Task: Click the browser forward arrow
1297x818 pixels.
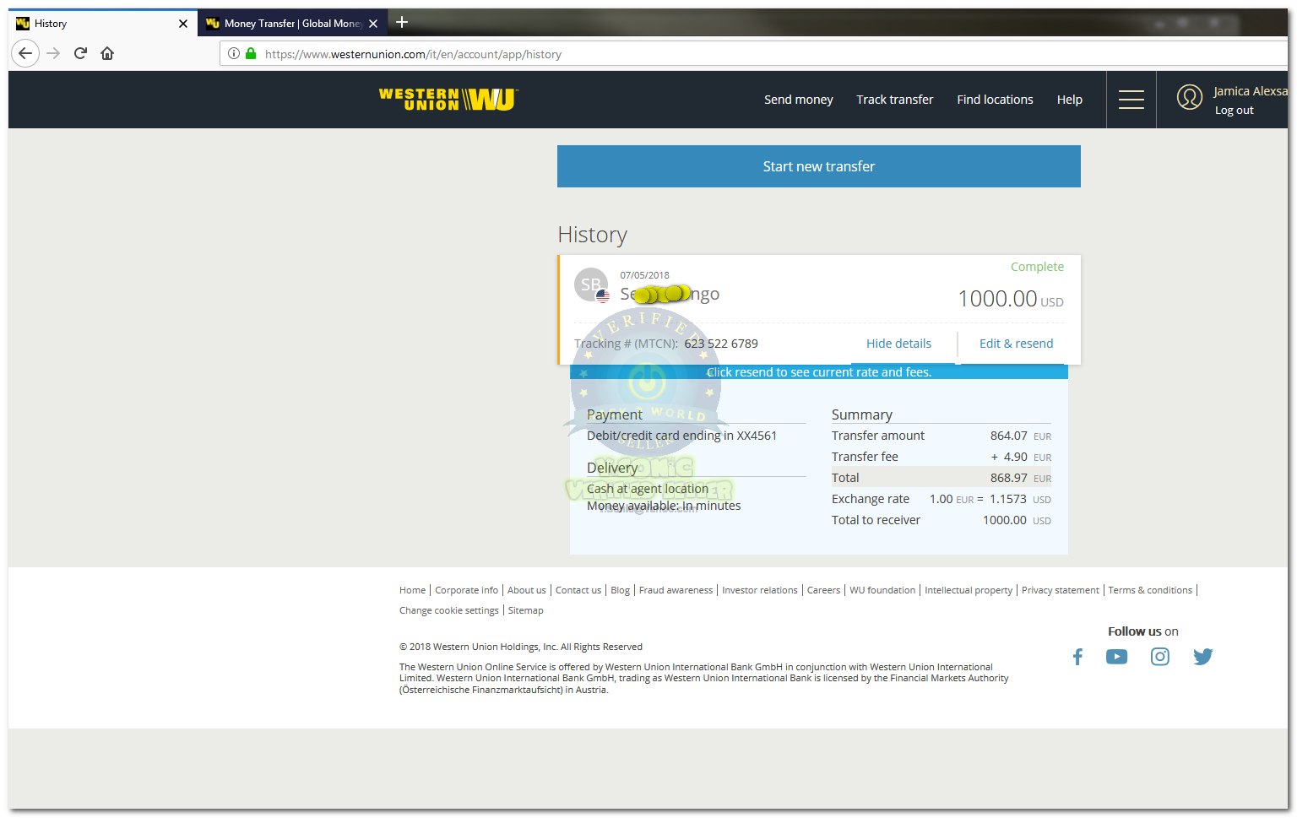Action: tap(53, 53)
